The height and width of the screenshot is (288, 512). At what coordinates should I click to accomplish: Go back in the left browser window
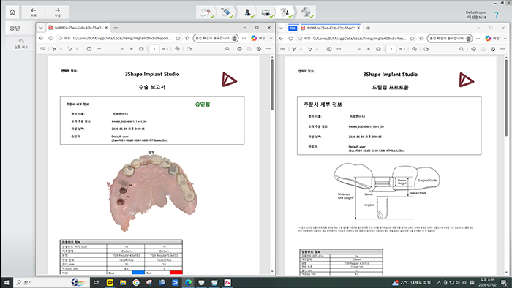[41, 38]
